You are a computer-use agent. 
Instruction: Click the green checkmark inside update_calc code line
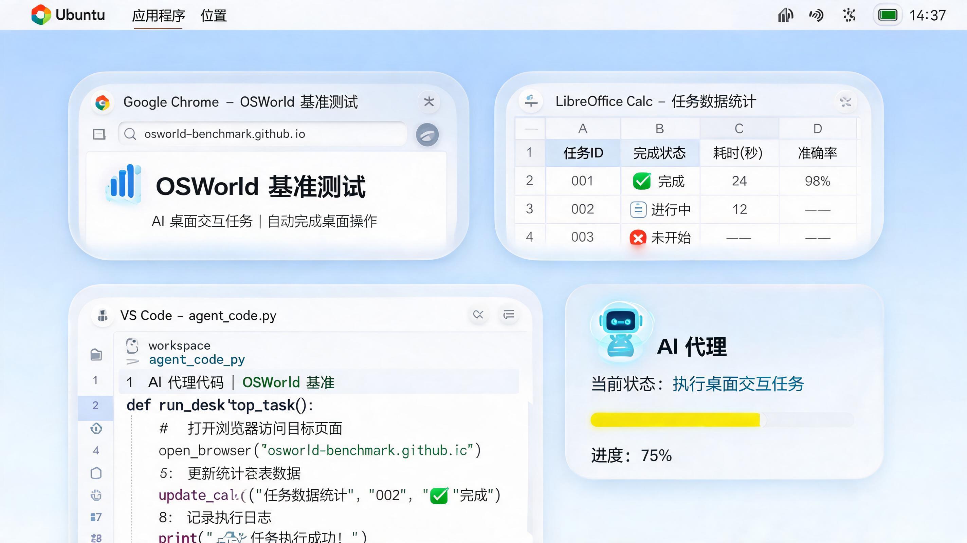point(439,495)
